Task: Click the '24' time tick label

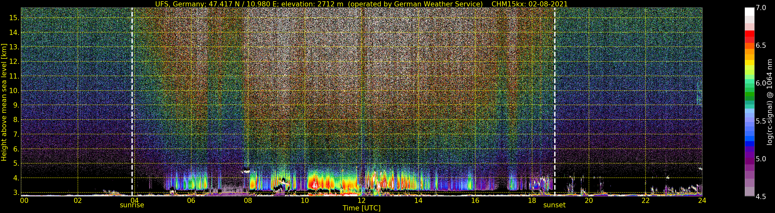Action: click(x=702, y=200)
